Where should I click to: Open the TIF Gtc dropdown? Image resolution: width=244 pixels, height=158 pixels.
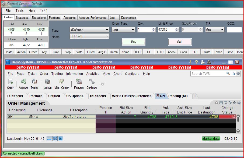[215, 30]
